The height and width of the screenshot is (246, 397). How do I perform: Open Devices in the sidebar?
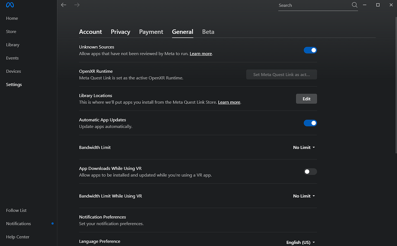(13, 71)
